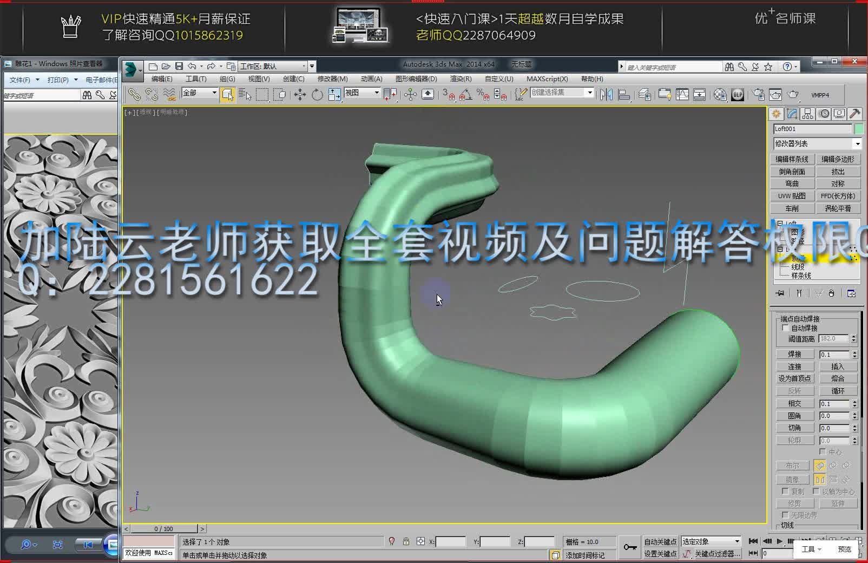Activate the Select and Move tool
868x563 pixels.
point(300,95)
